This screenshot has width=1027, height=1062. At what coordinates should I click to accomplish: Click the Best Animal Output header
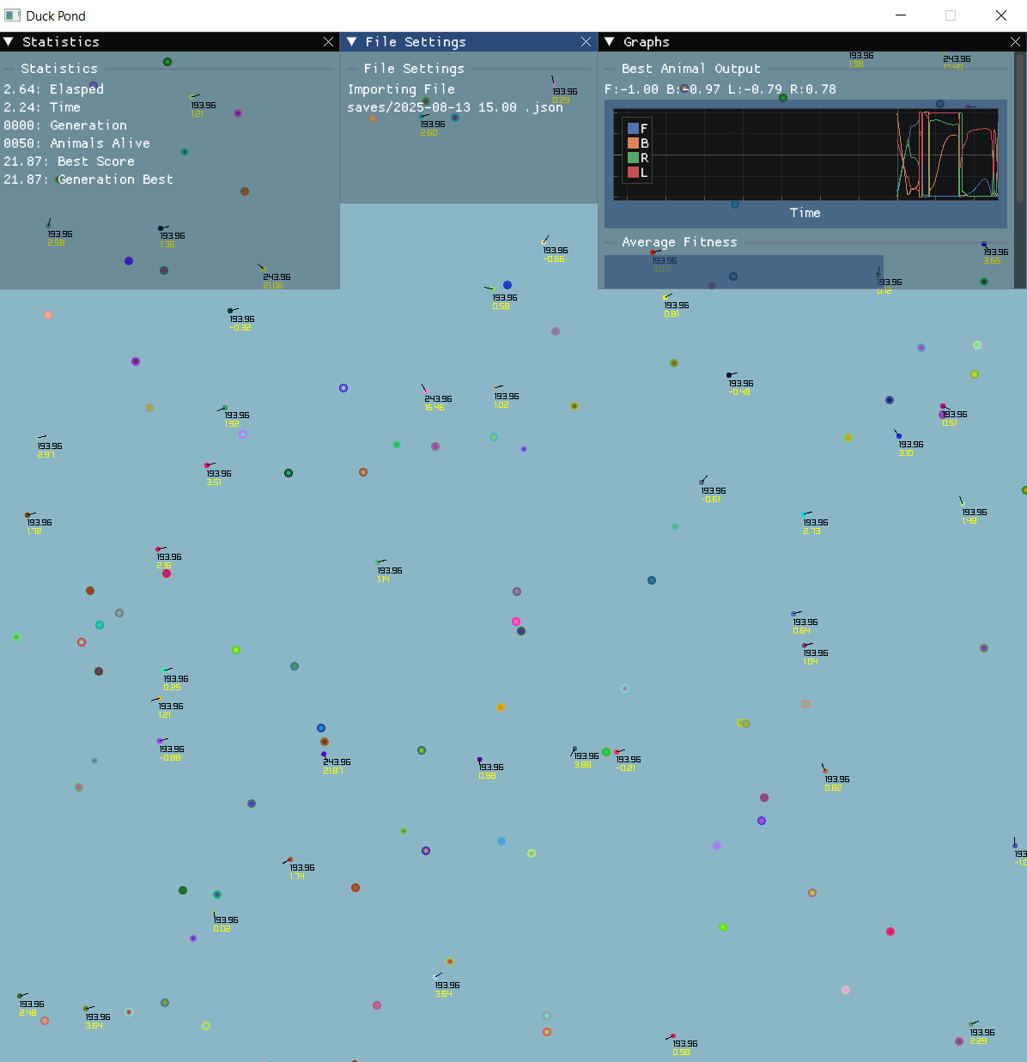tap(691, 69)
